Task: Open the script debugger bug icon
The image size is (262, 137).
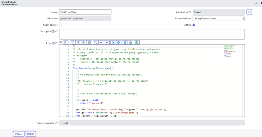Action: [137, 42]
